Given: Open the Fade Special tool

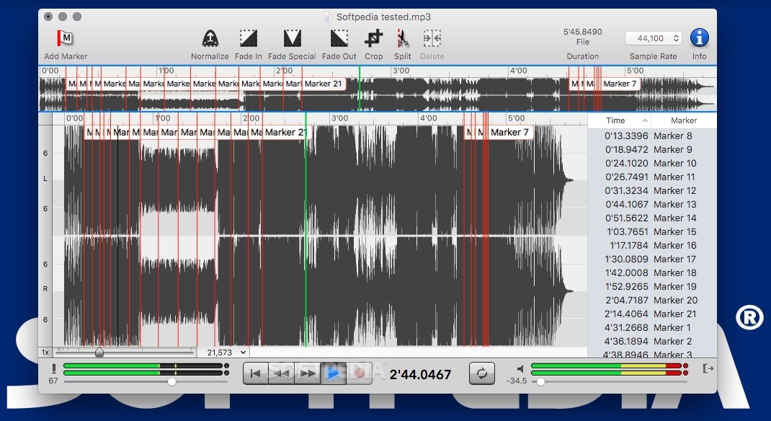Looking at the screenshot, I should click(x=292, y=38).
